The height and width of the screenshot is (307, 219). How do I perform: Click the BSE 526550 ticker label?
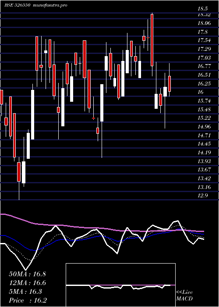(x=17, y=5)
